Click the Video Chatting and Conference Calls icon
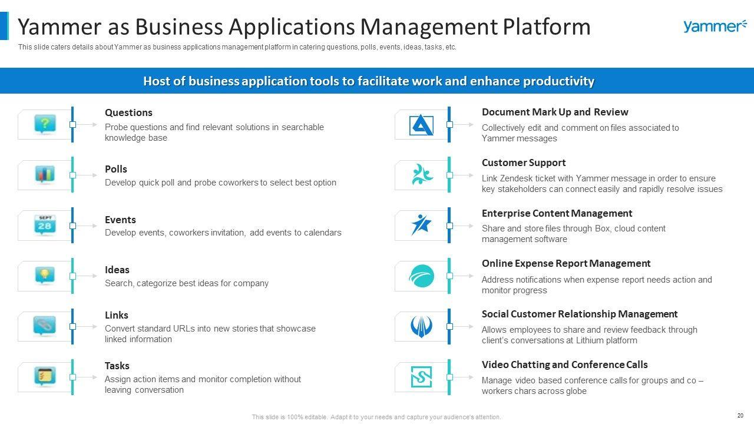Image resolution: width=754 pixels, height=424 pixels. 422,377
